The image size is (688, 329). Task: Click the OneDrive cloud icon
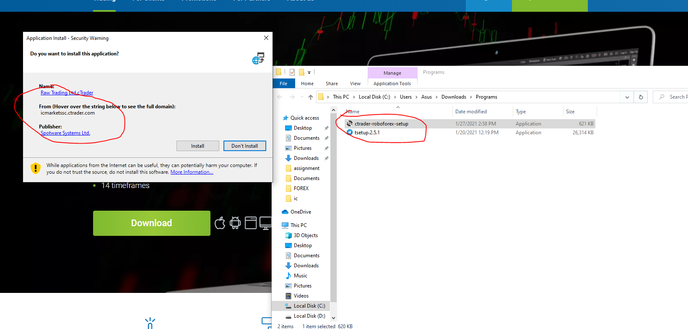(x=285, y=212)
